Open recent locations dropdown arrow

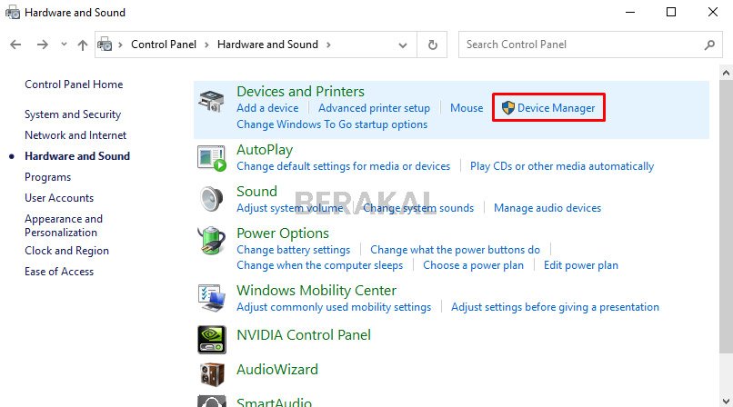point(64,45)
